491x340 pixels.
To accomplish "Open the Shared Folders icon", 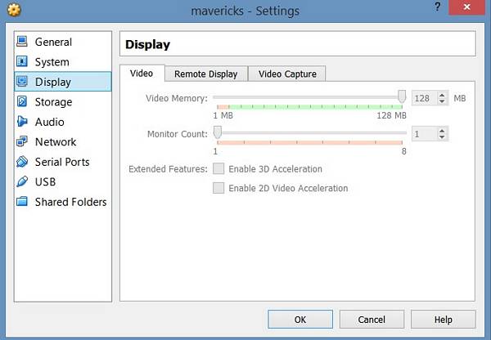I will [x=22, y=202].
